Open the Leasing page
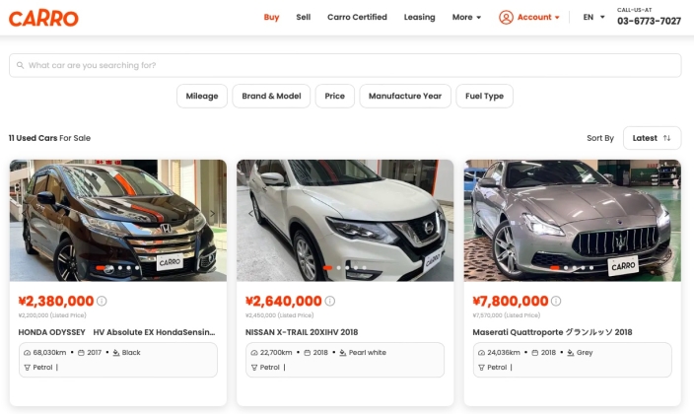 pos(419,18)
